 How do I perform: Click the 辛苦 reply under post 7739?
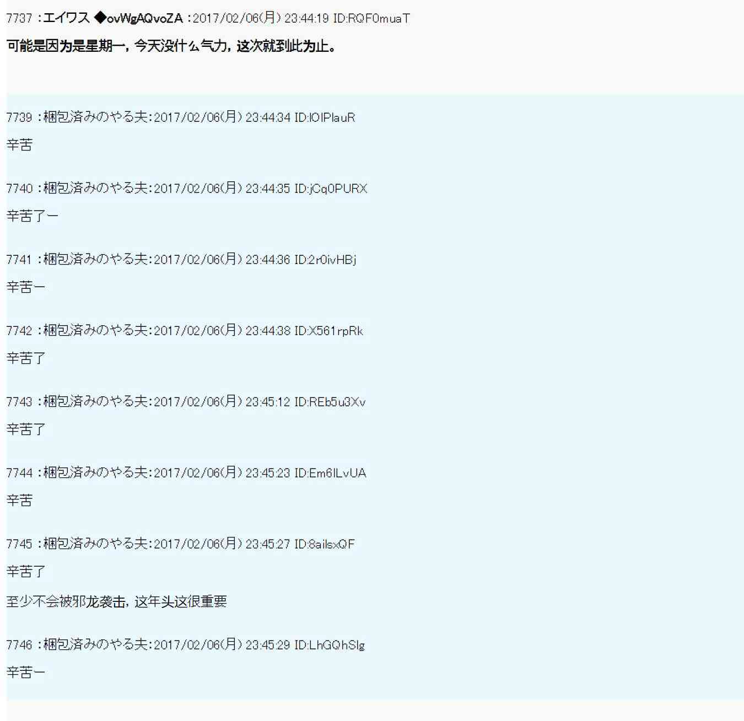coord(19,145)
